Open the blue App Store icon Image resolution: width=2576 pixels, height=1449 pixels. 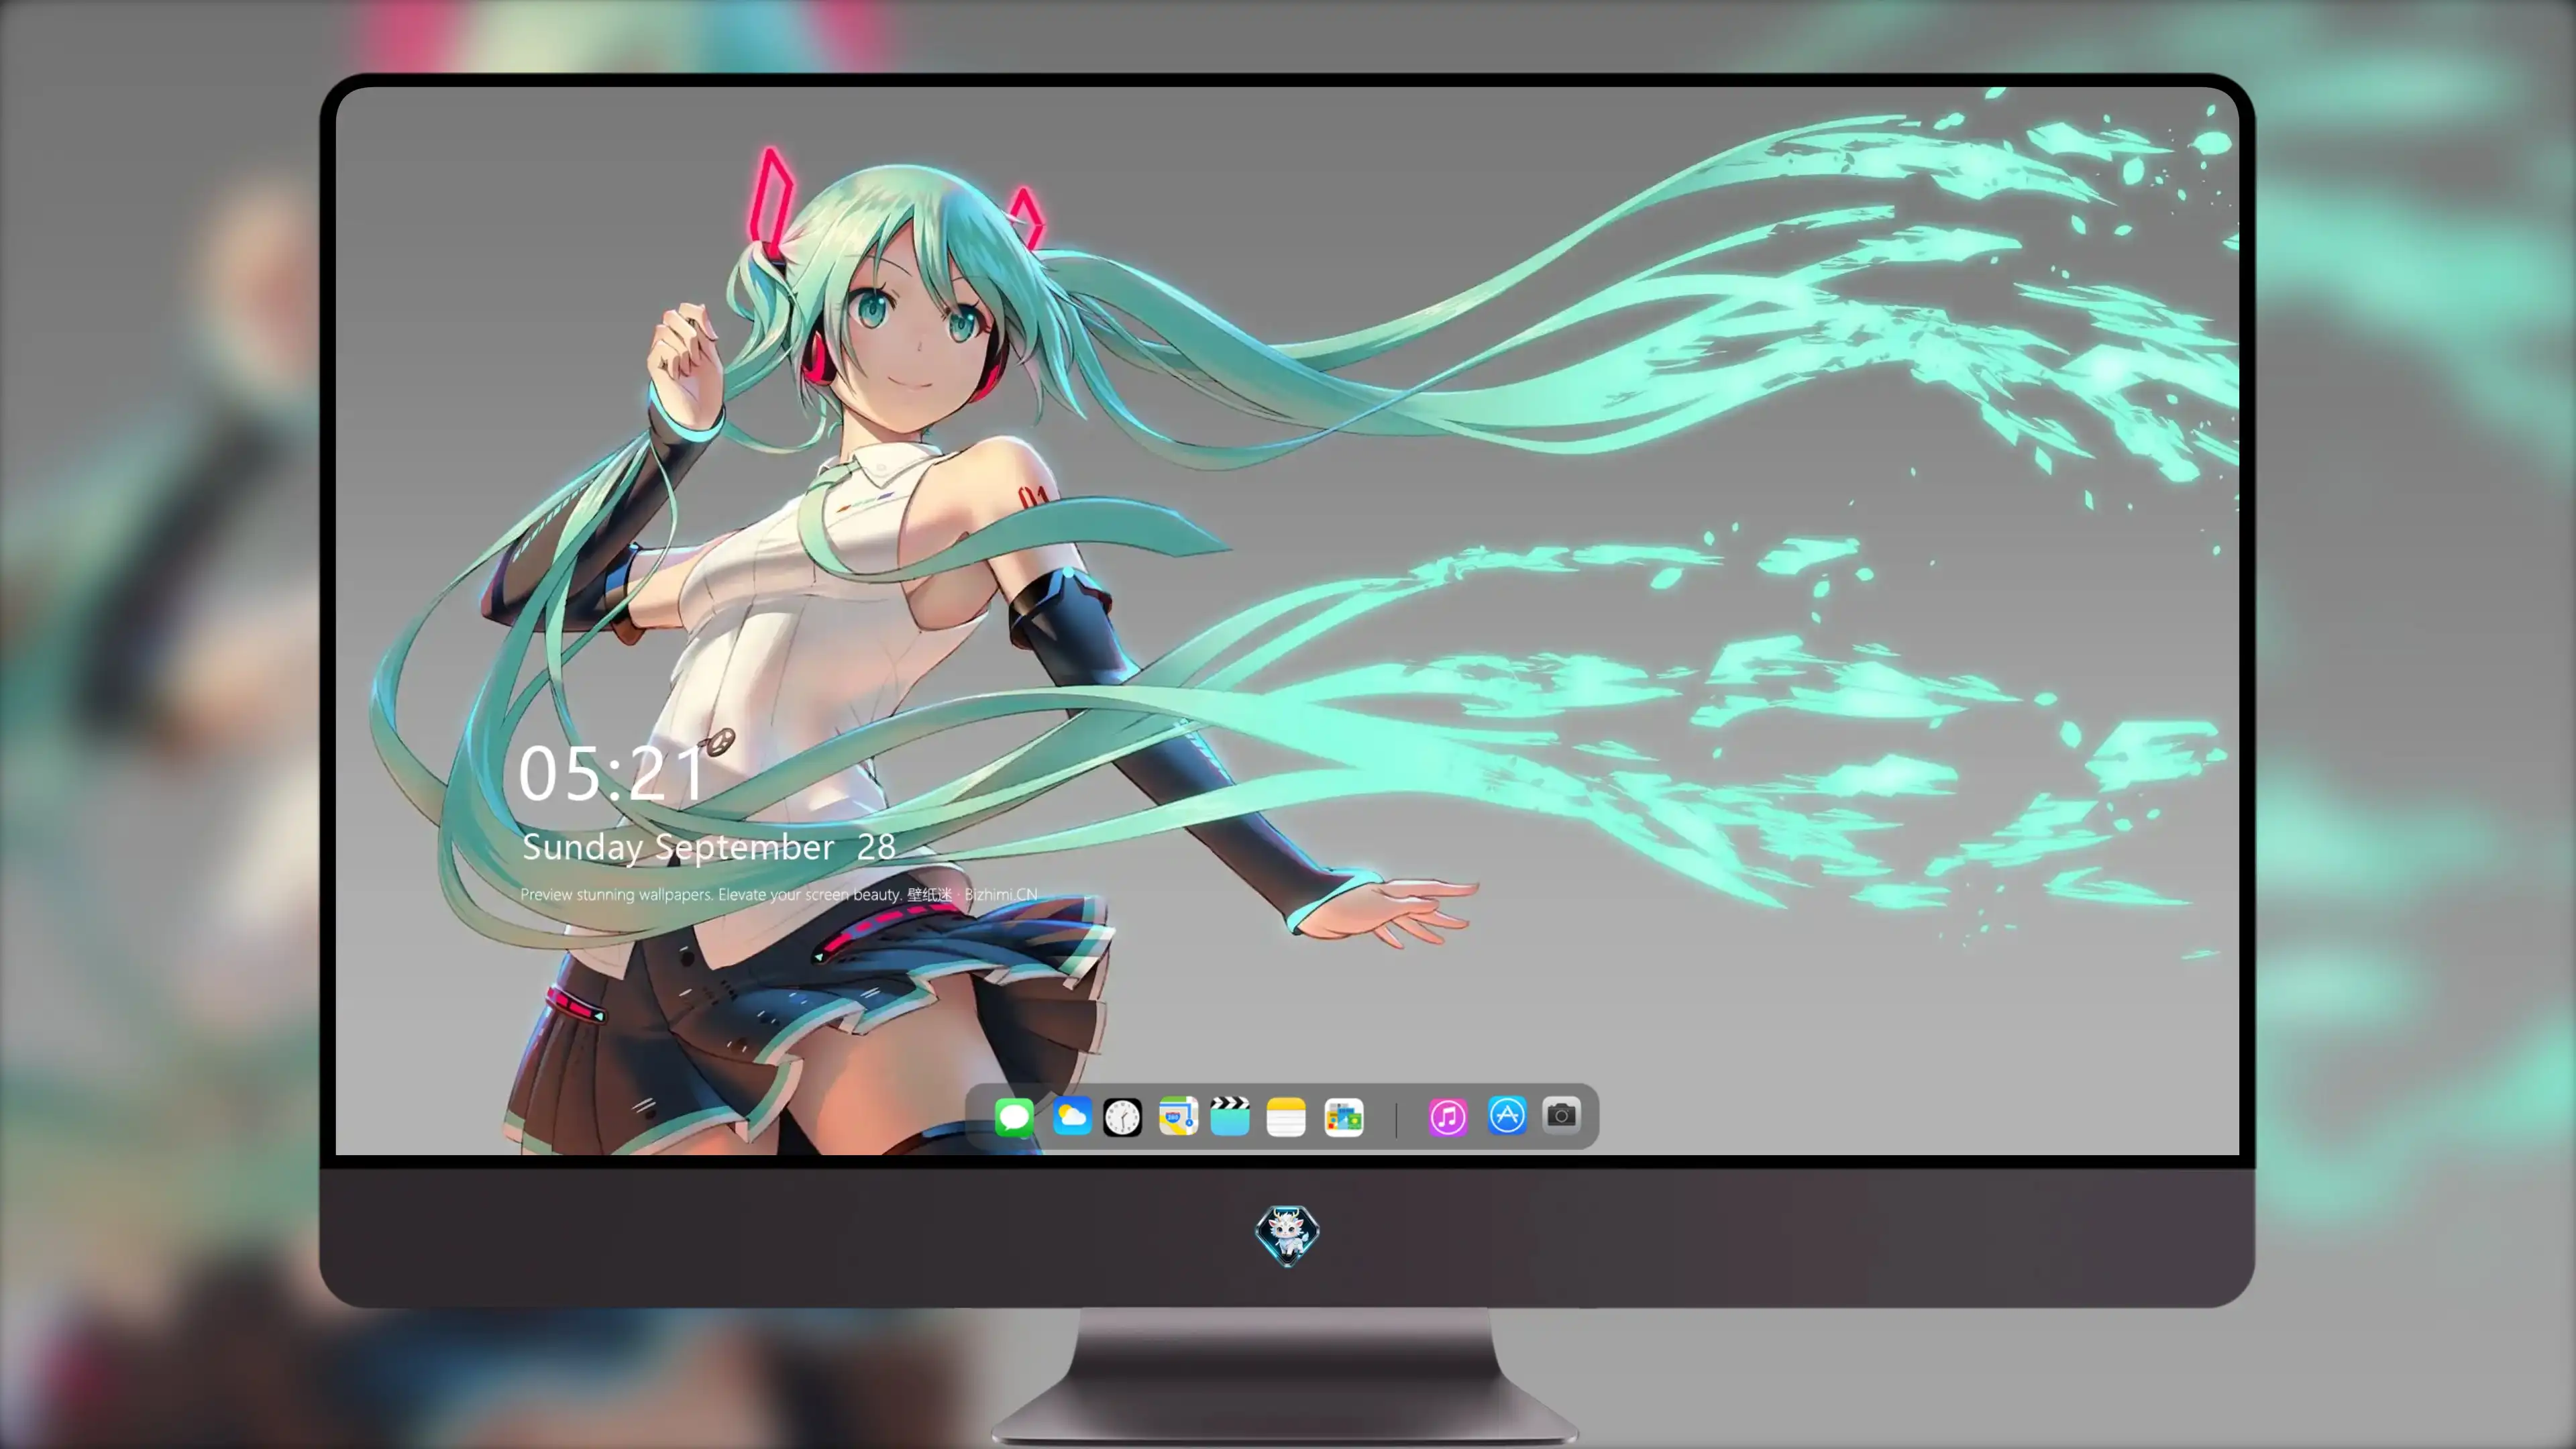click(x=1507, y=1115)
